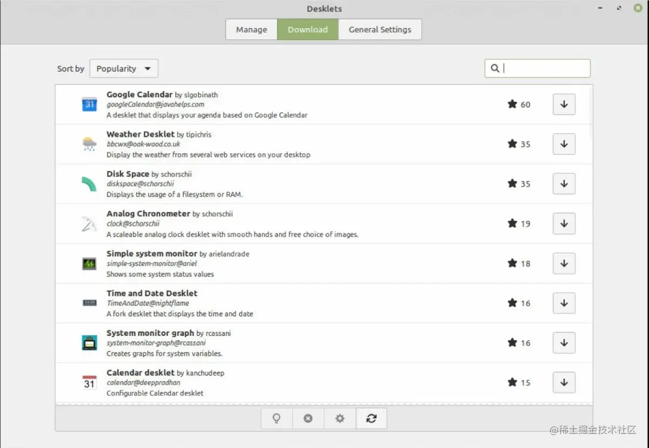The image size is (649, 448).
Task: Click 'Creates graphs for system variables.' description
Action: point(164,354)
